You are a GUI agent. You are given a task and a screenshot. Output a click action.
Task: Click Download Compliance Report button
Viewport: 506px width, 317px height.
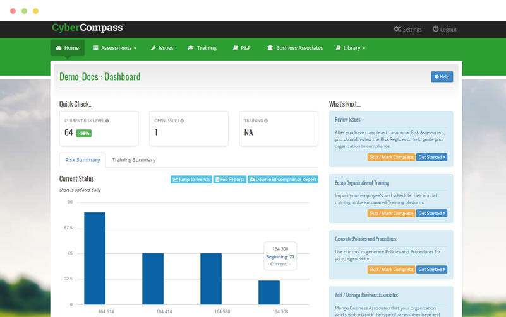coord(283,180)
